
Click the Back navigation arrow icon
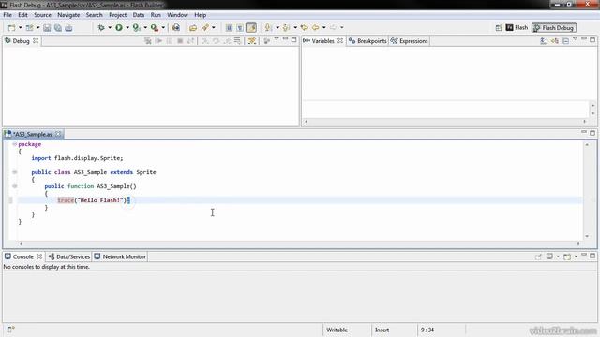pos(316,27)
